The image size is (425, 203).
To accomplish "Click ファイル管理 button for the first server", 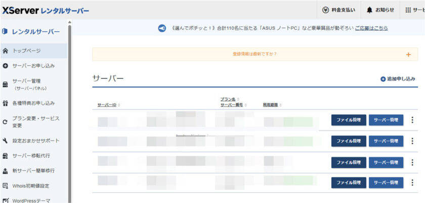I will [x=349, y=120].
